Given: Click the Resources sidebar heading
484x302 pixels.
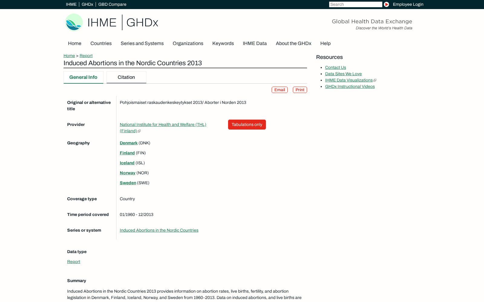Looking at the screenshot, I should coord(329,57).
